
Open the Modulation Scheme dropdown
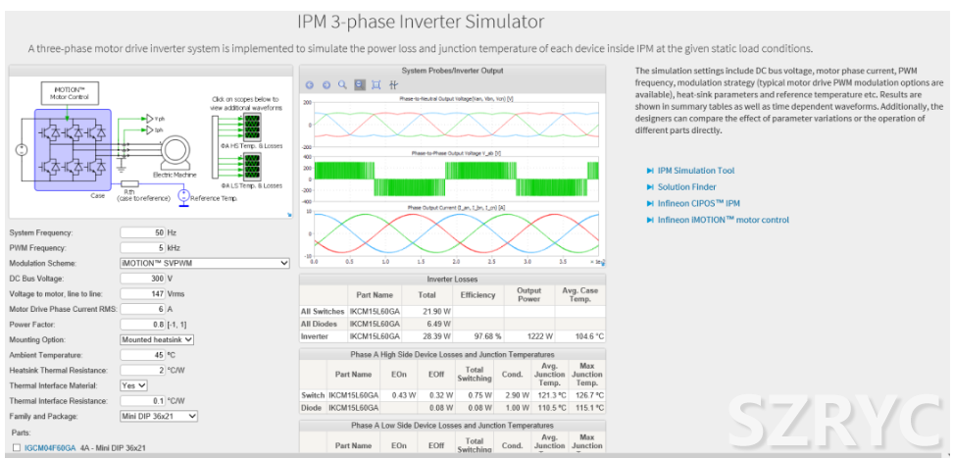204,263
